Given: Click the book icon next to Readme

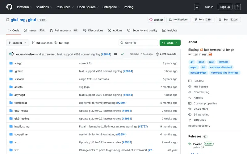Looking at the screenshot, I should (x=190, y=81).
